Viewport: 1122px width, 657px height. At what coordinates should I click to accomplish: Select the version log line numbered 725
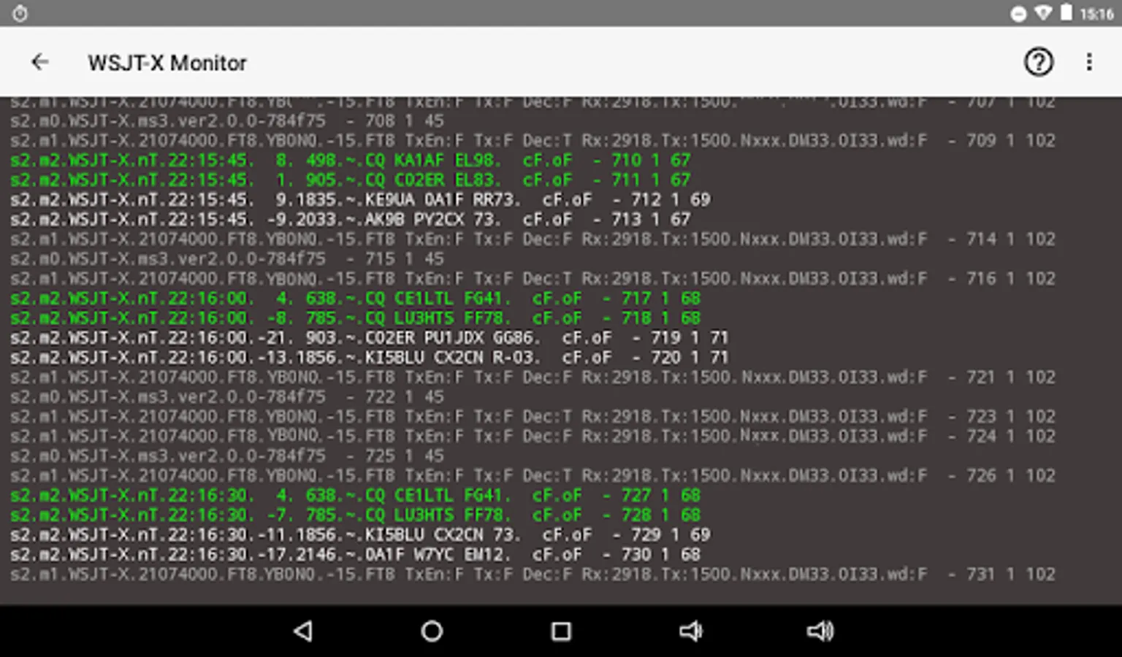[x=227, y=456]
